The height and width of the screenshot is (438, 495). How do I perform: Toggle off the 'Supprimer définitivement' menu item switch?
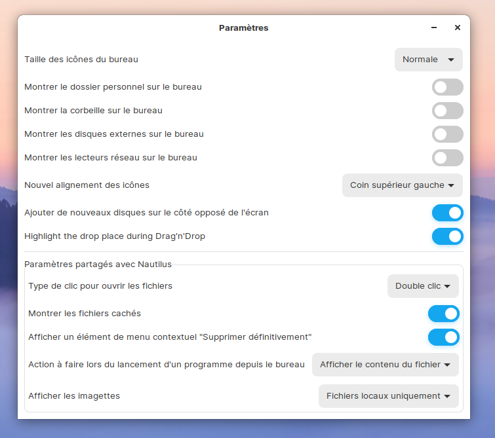443,337
